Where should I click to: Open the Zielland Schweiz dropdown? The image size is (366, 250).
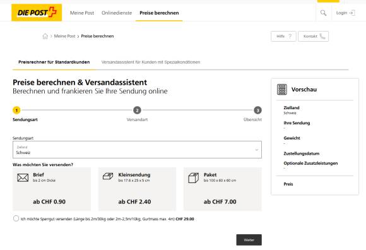coord(137,150)
